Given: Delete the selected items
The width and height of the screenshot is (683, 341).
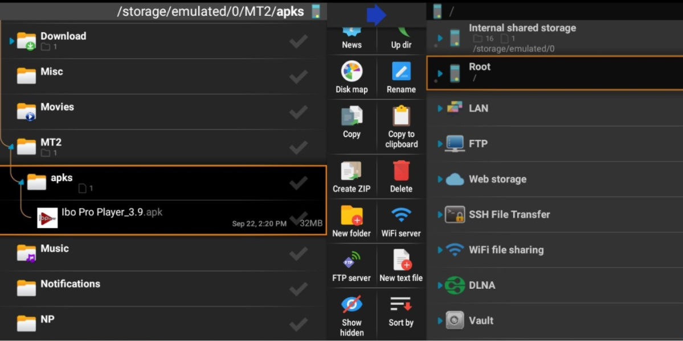Looking at the screenshot, I should [x=400, y=176].
